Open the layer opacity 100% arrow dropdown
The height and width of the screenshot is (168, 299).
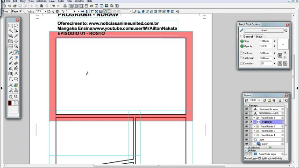(259, 100)
